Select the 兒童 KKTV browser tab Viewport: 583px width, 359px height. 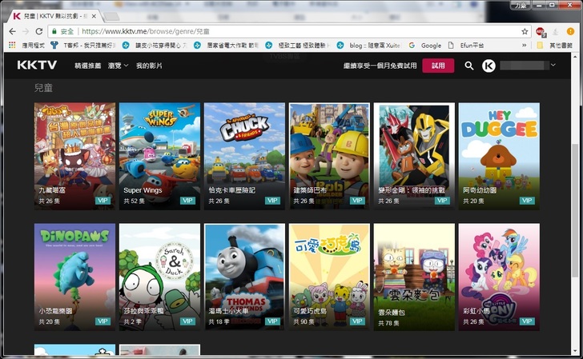(54, 16)
